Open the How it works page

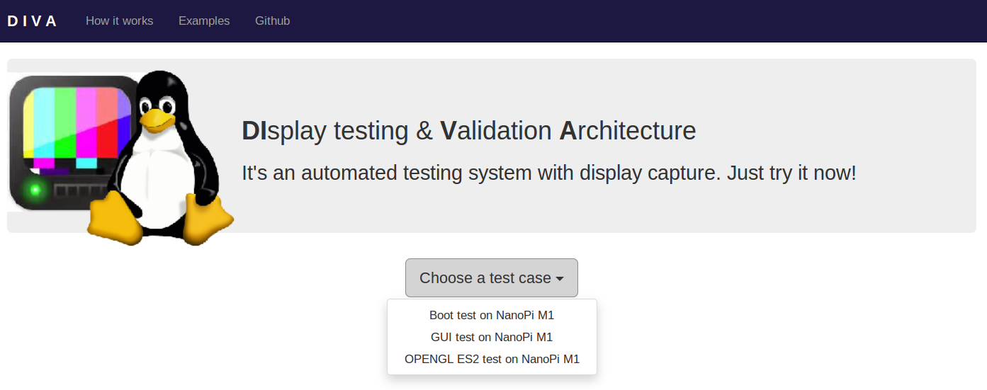tap(119, 21)
